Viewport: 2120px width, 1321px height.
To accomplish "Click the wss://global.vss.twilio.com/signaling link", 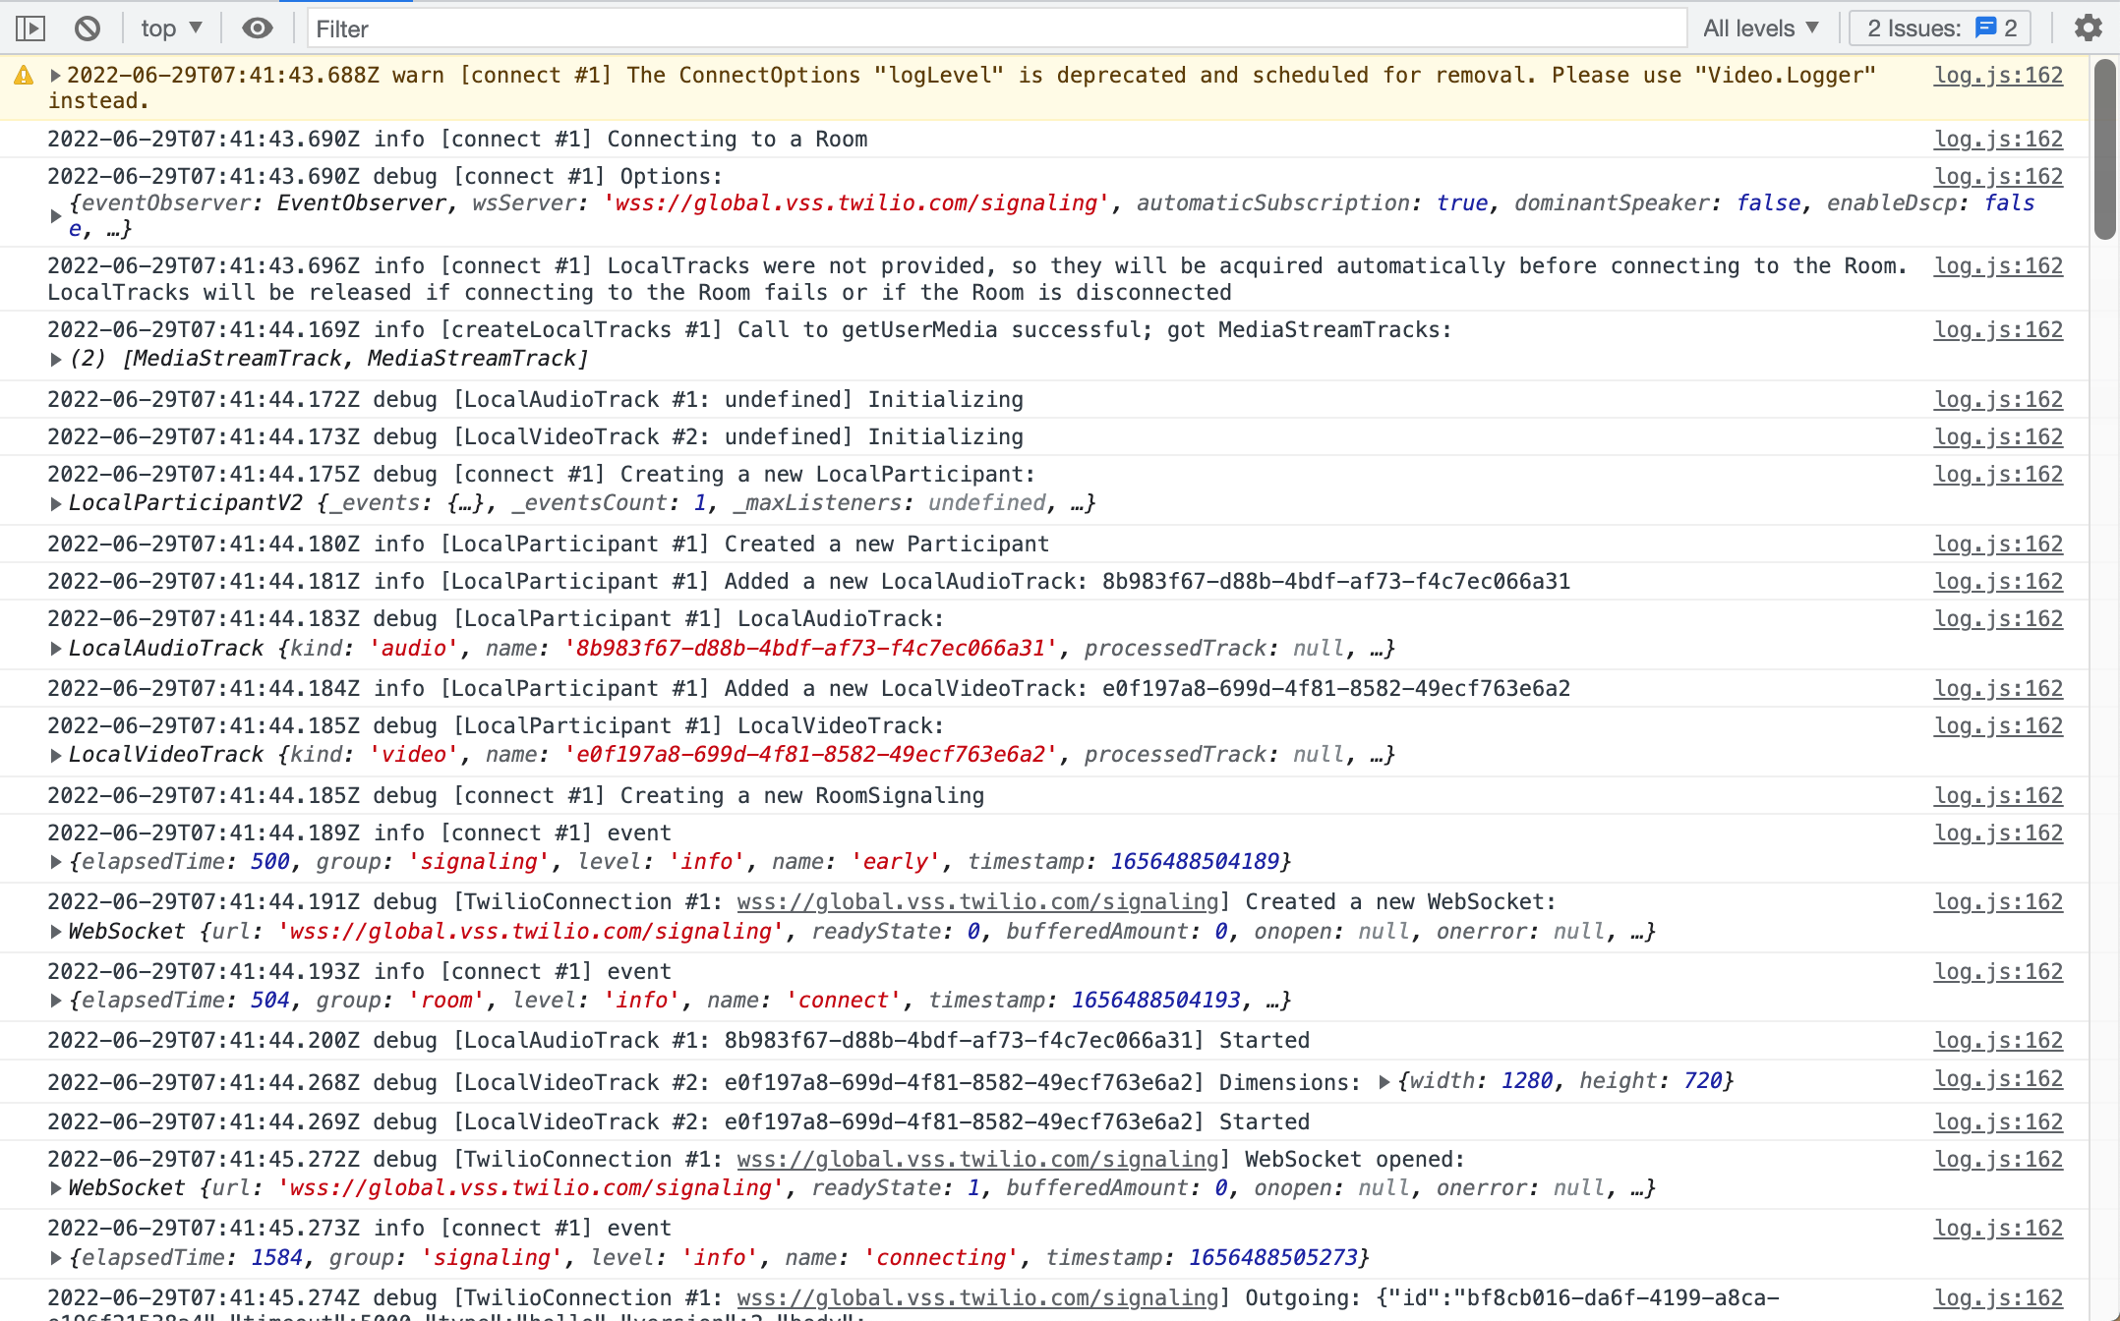I will click(977, 901).
